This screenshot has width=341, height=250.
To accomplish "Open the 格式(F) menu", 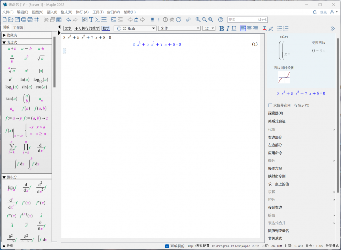I will [x=66, y=12].
